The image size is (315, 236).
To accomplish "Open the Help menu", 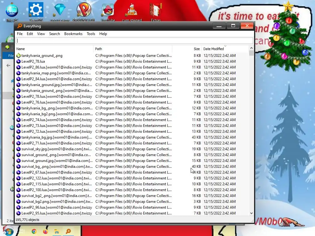I will (103, 34).
